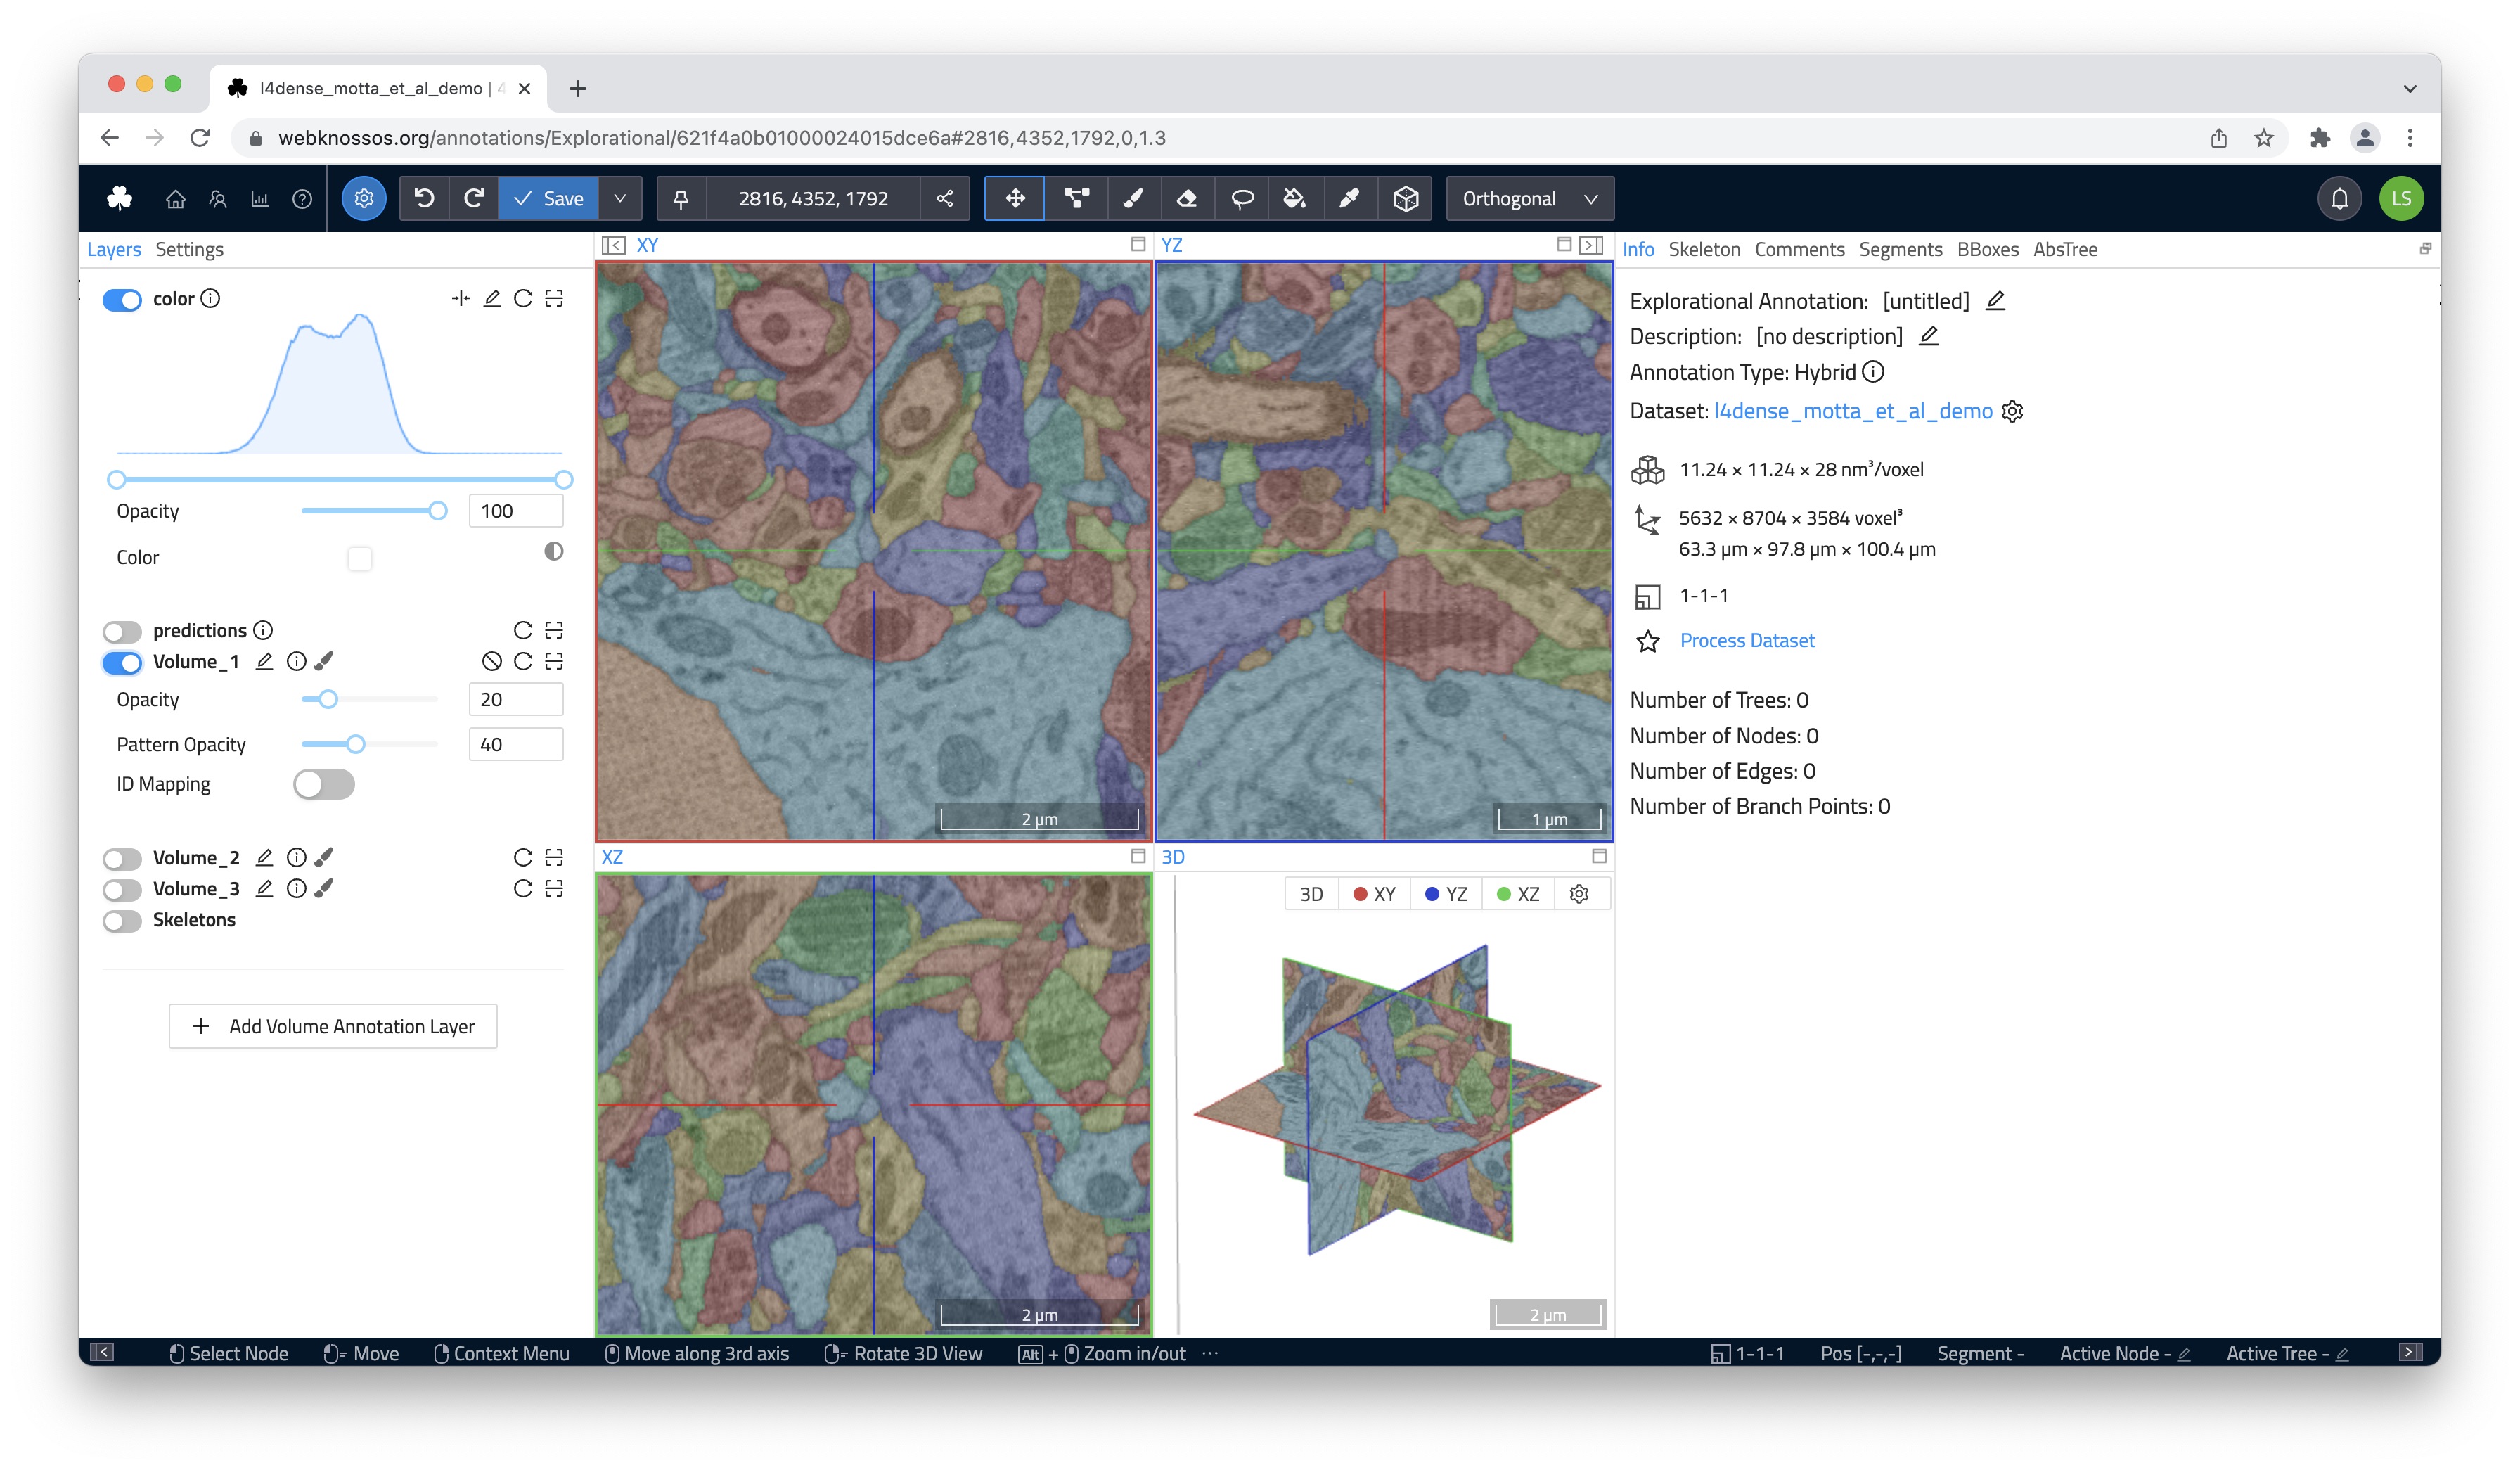Select the Erase tool
Screen dimensions: 2520x1470
1187,198
